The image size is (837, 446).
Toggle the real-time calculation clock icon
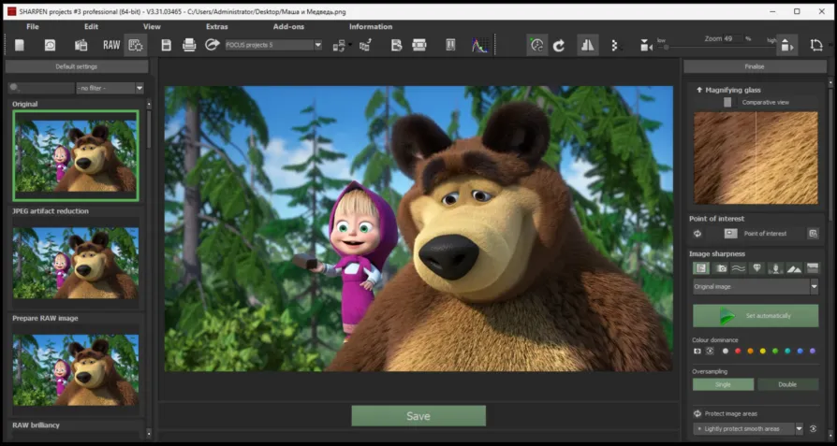tap(537, 45)
